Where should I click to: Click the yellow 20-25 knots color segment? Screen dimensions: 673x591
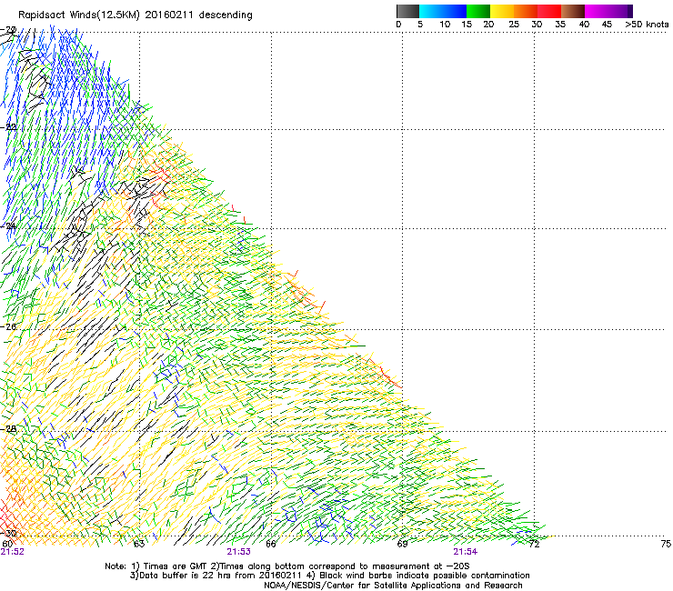click(x=502, y=11)
